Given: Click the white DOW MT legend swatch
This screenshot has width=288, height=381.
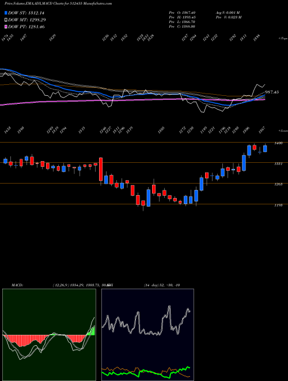Looking at the screenshot, I should pos(6,20).
